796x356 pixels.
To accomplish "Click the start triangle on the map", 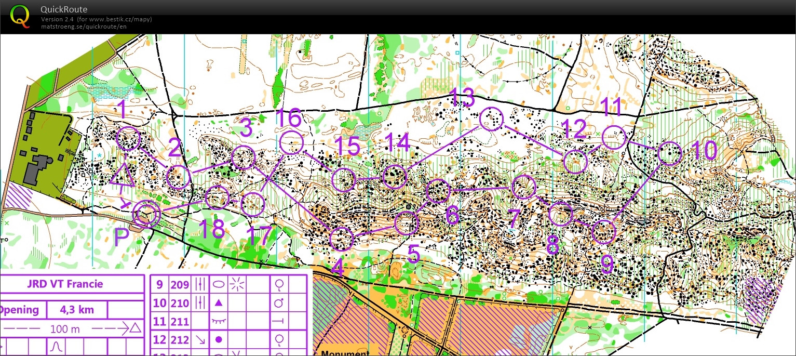I will (x=123, y=176).
